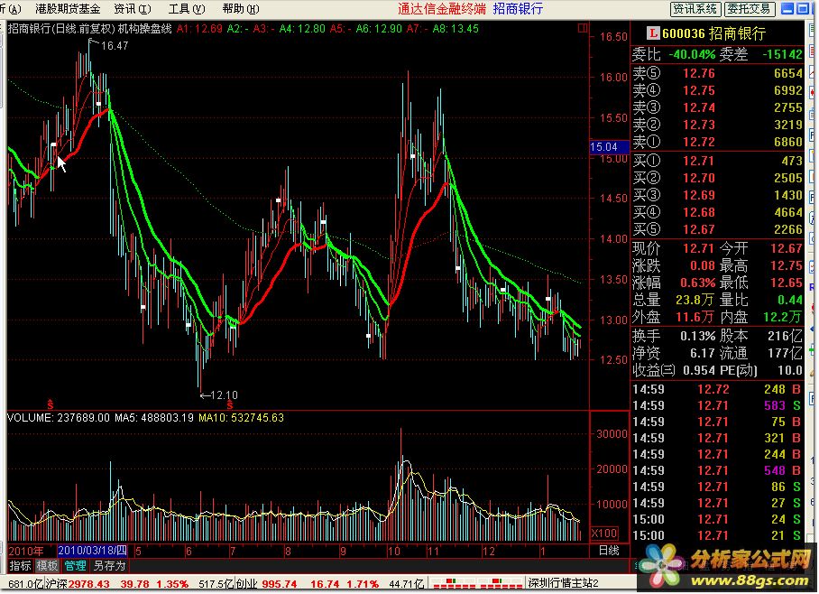This screenshot has width=819, height=594.
Task: Click the MA10: 532745.63 label
Action: click(242, 418)
